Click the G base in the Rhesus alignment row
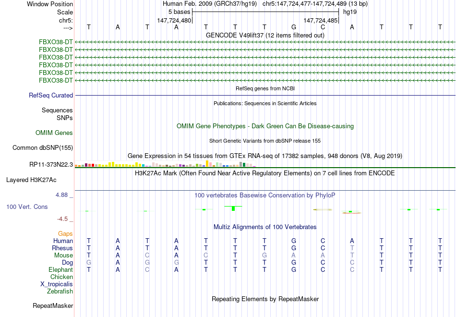456x317 pixels. [294, 248]
